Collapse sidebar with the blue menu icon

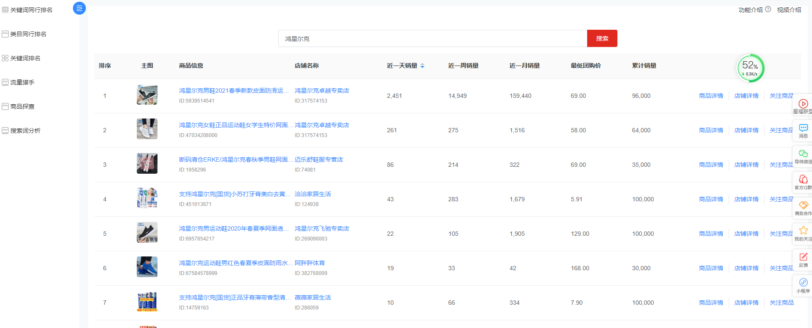79,8
